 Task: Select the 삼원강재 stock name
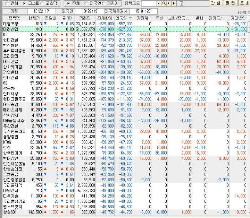pos(10,115)
